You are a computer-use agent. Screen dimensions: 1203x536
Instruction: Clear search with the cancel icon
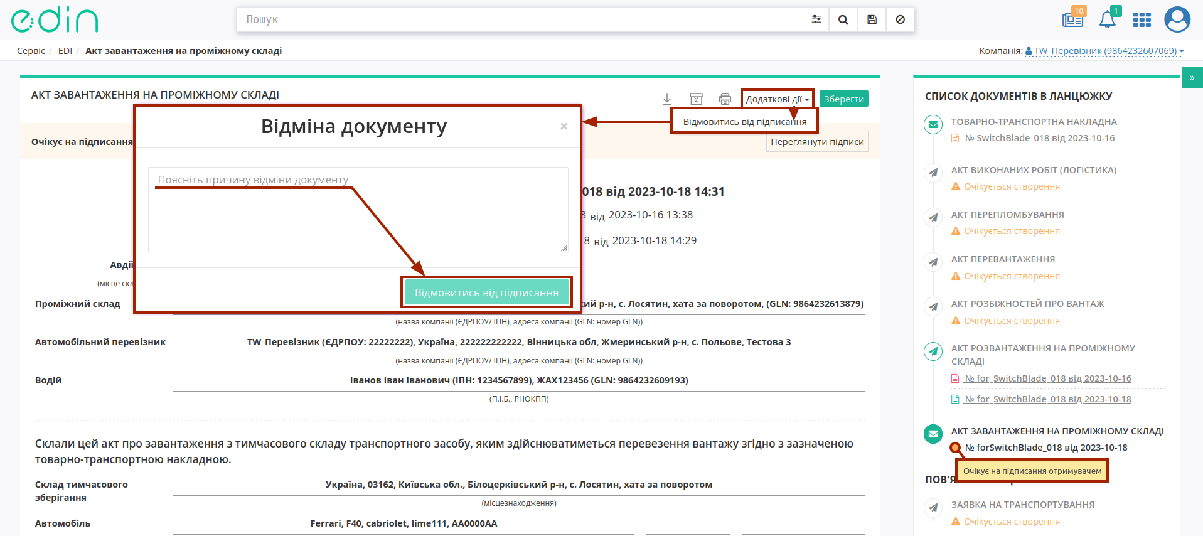[900, 19]
